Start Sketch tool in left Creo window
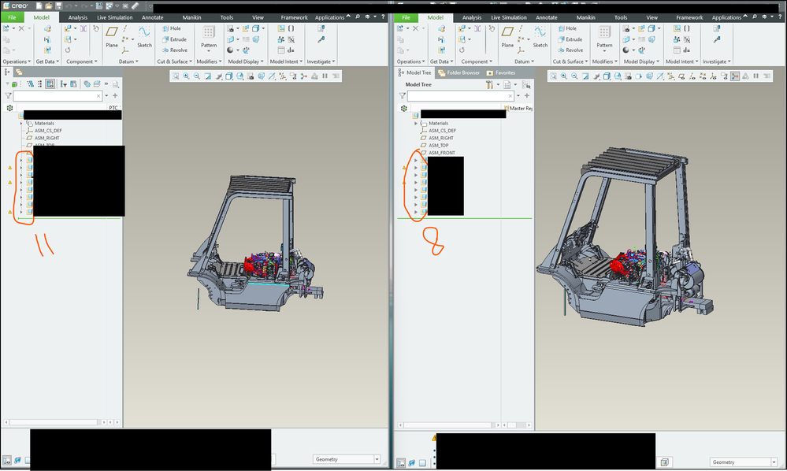The height and width of the screenshot is (471, 787). (144, 36)
